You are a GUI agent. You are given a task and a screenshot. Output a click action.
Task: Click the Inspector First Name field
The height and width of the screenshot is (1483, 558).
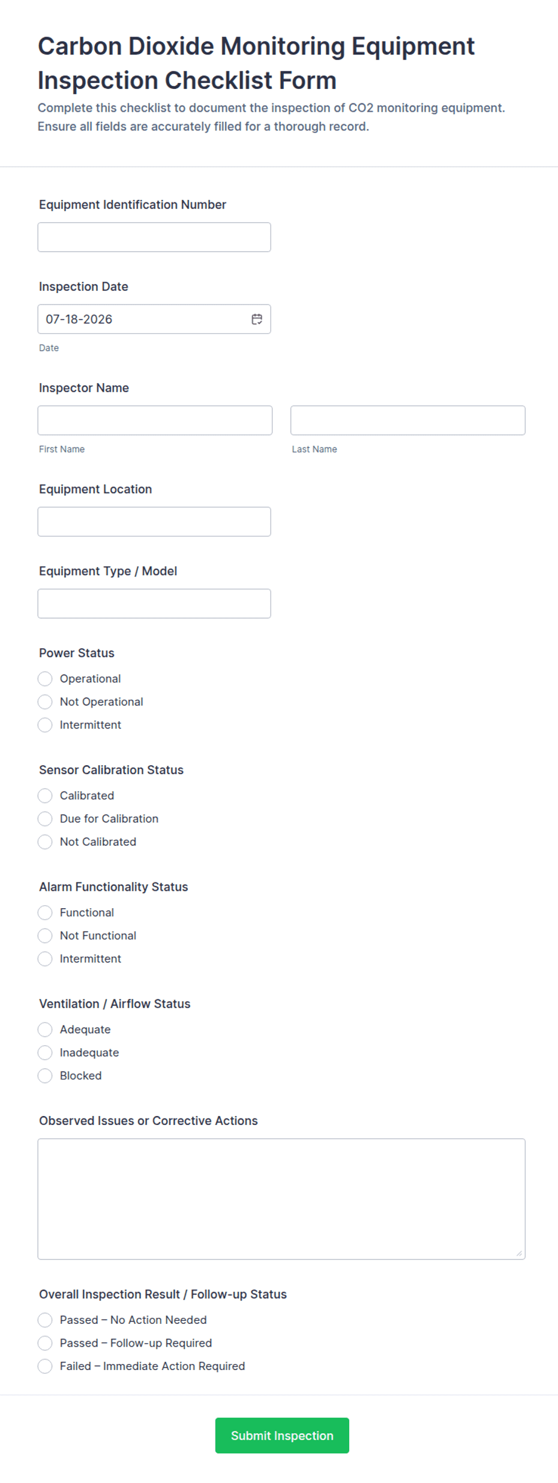[x=155, y=420]
